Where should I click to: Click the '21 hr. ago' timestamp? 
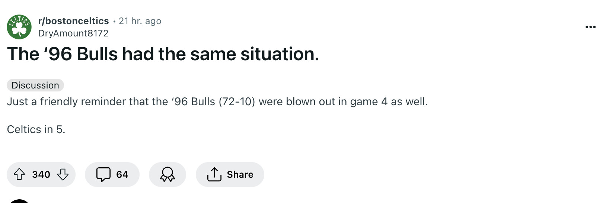pyautogui.click(x=140, y=21)
